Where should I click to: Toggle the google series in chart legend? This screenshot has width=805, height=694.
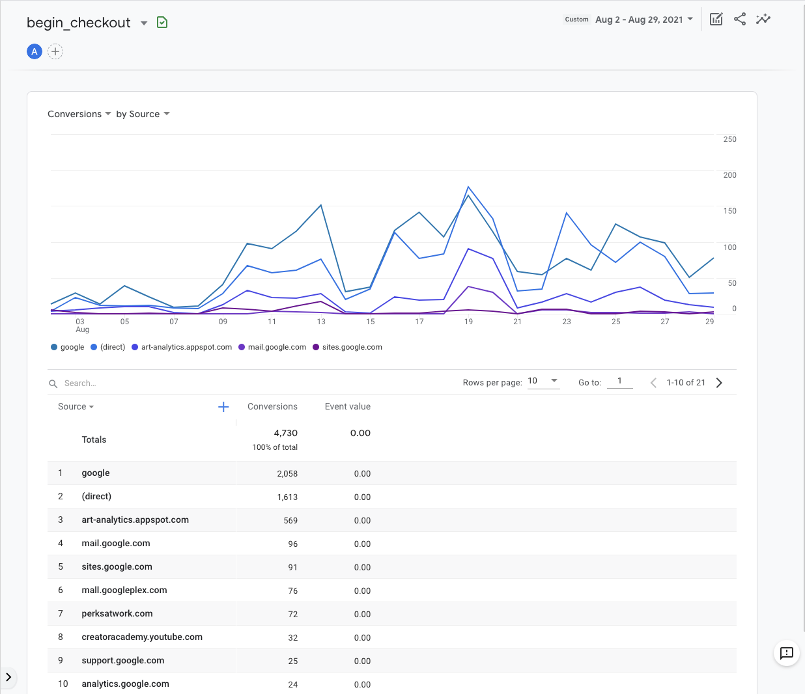click(x=68, y=347)
